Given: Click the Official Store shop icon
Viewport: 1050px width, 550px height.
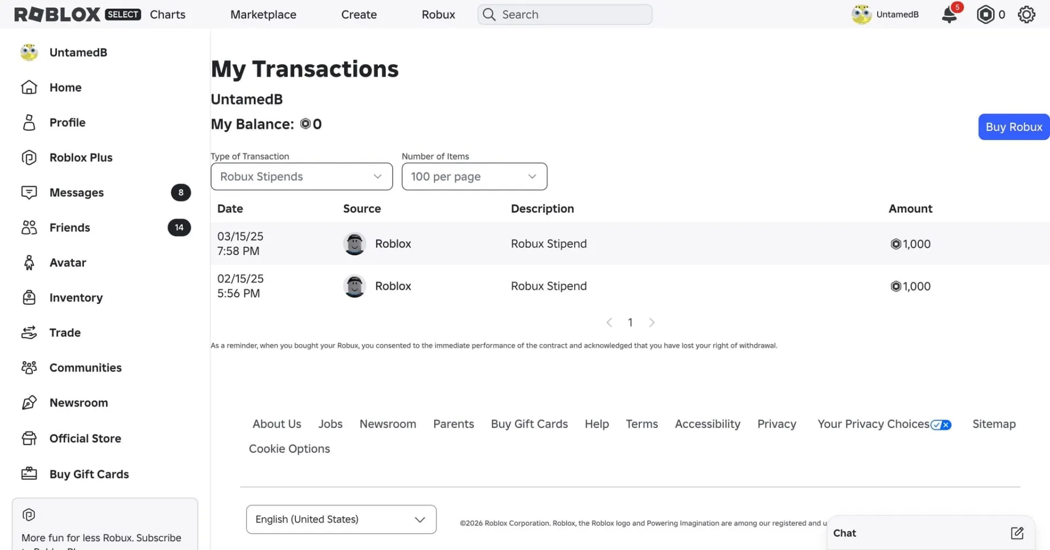Looking at the screenshot, I should point(29,438).
